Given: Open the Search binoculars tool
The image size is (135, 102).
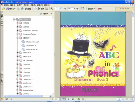Looking at the screenshot, I should tap(28, 9).
